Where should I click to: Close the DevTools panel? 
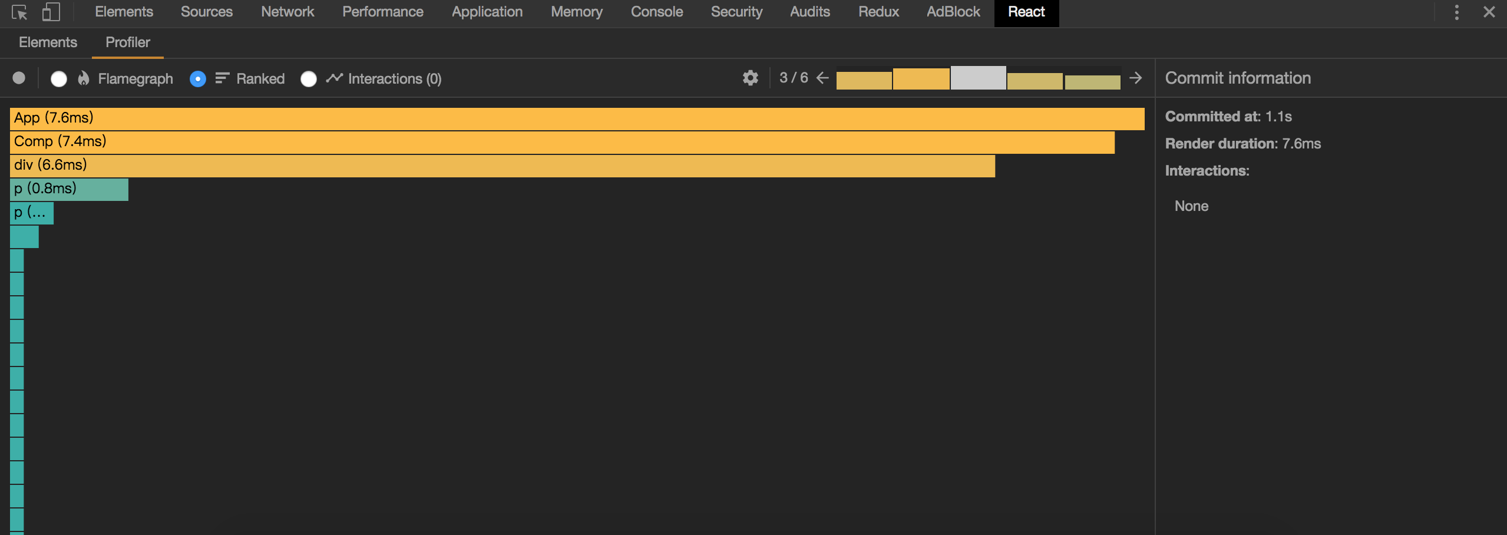(x=1489, y=12)
